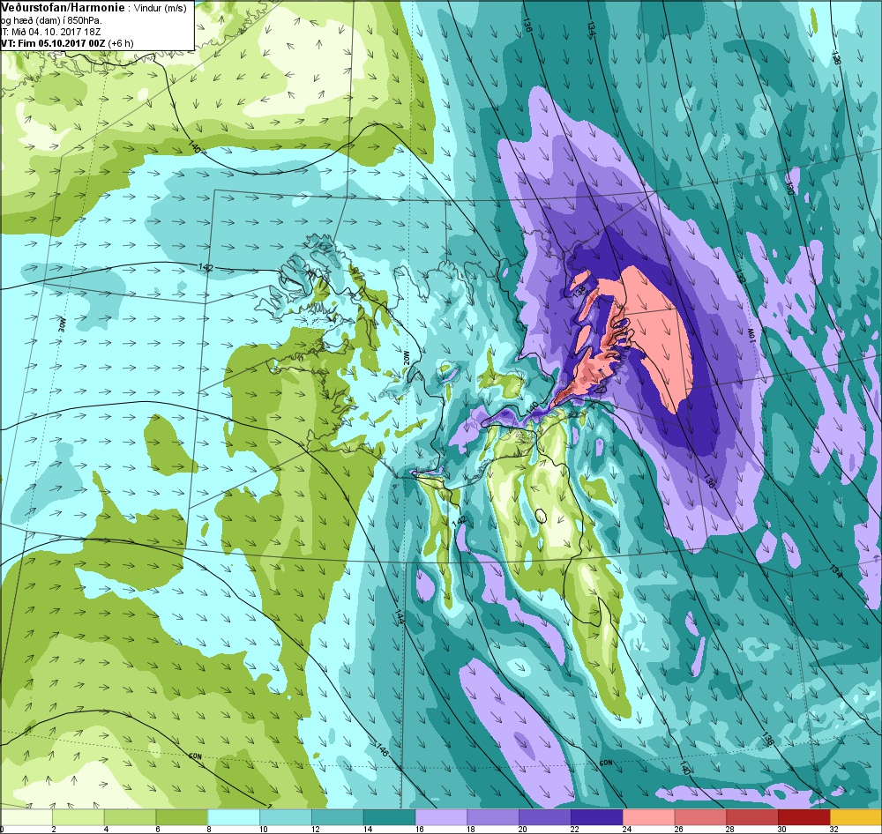Screen dimensions: 882x834
Task: Click the legend tick label '8'
Action: [209, 830]
